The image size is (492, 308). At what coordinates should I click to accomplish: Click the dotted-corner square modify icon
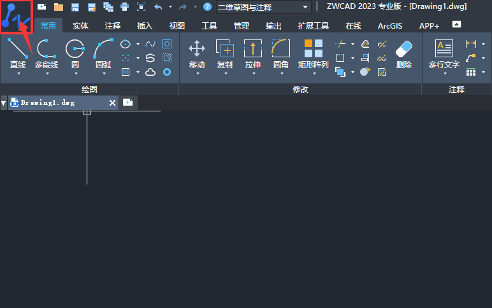pyautogui.click(x=340, y=58)
